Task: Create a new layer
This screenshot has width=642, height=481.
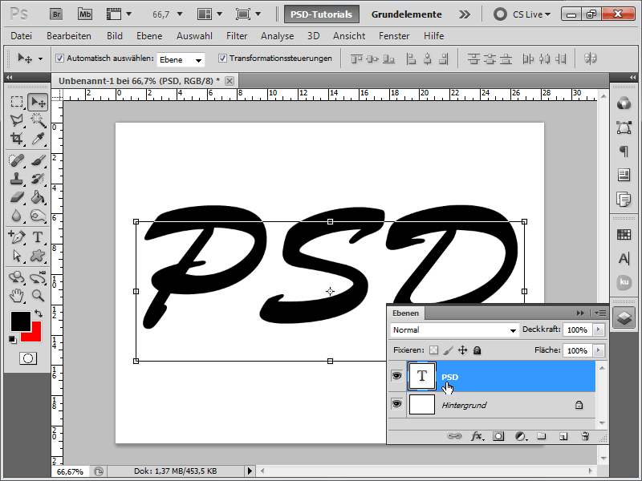Action: [x=563, y=436]
